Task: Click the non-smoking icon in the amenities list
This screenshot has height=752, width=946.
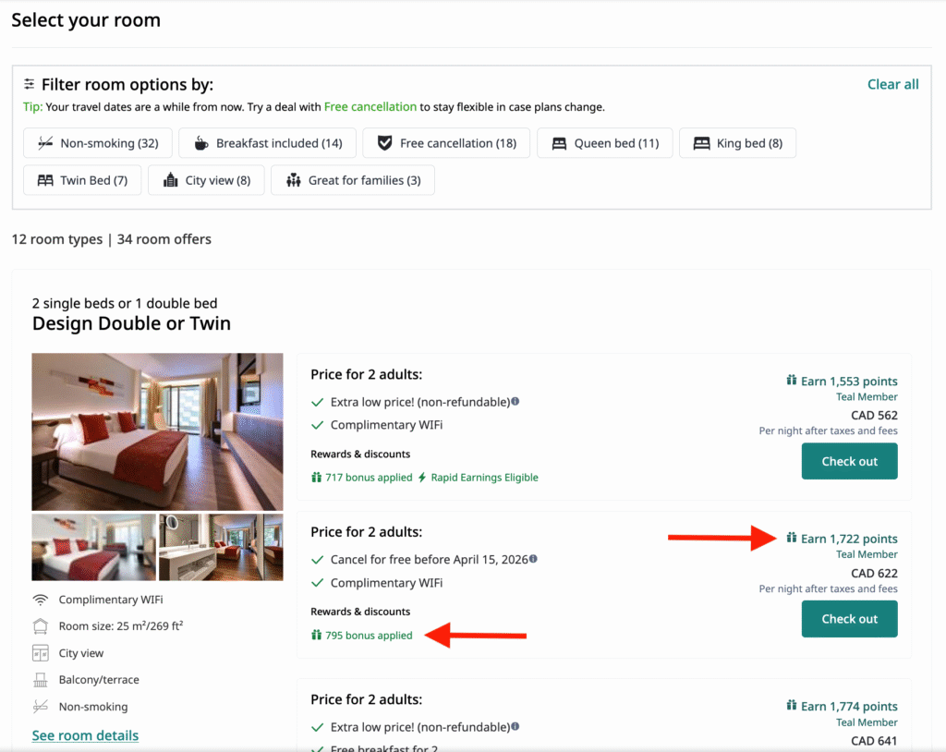Action: click(x=41, y=706)
